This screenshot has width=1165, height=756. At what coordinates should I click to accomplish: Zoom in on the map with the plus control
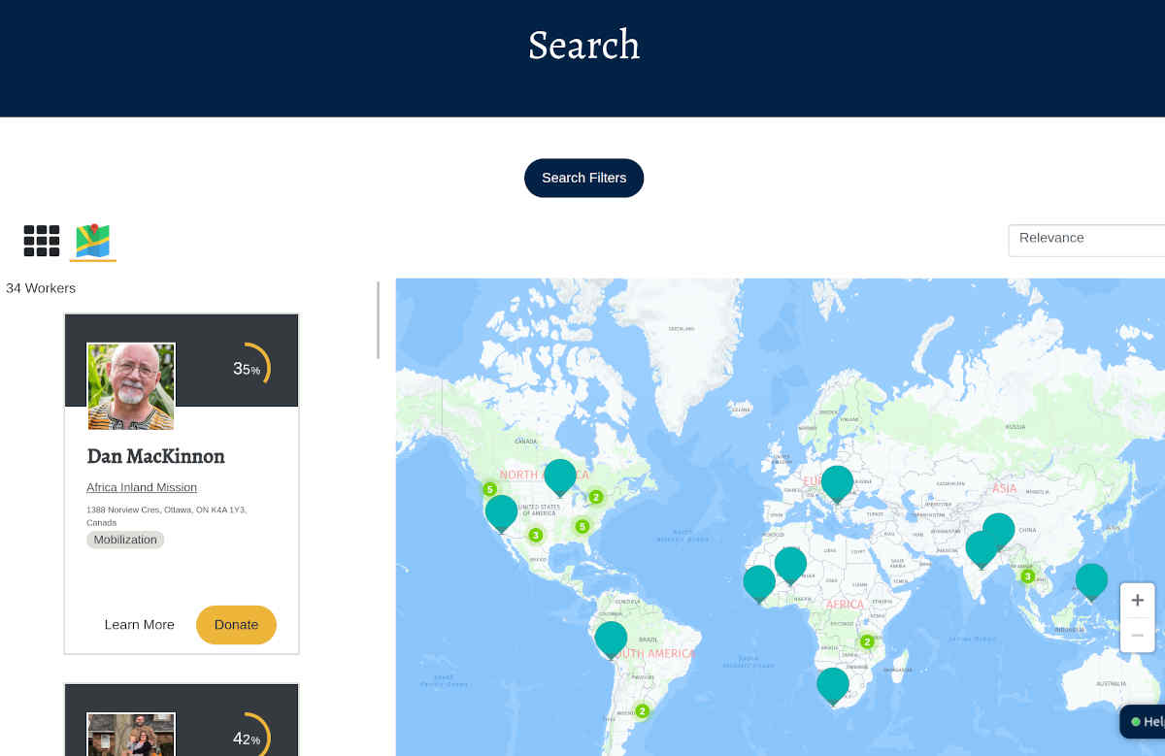click(1137, 600)
